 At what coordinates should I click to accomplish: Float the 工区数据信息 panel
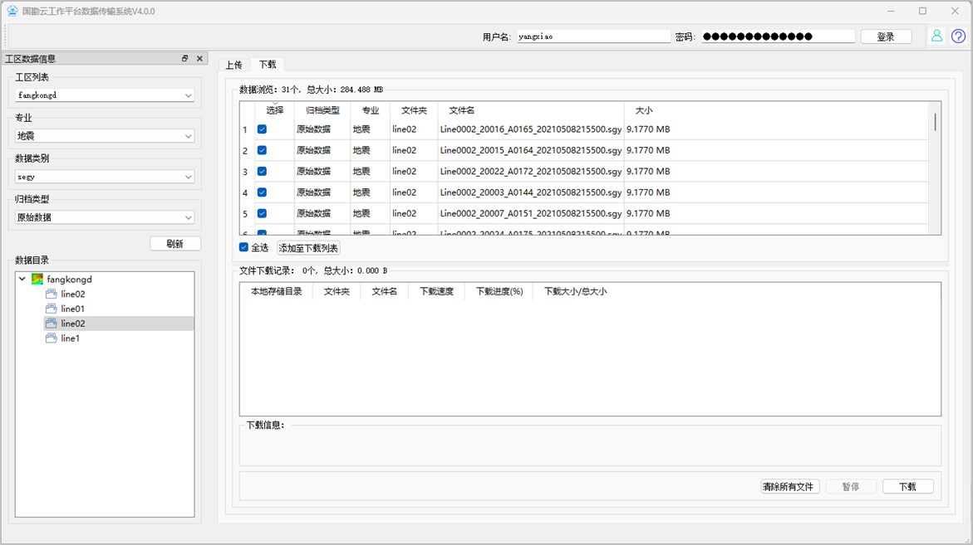(184, 59)
